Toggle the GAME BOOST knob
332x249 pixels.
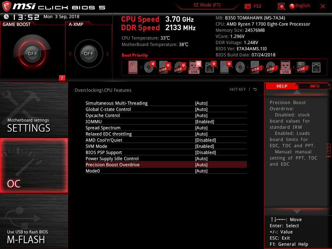click(x=32, y=53)
